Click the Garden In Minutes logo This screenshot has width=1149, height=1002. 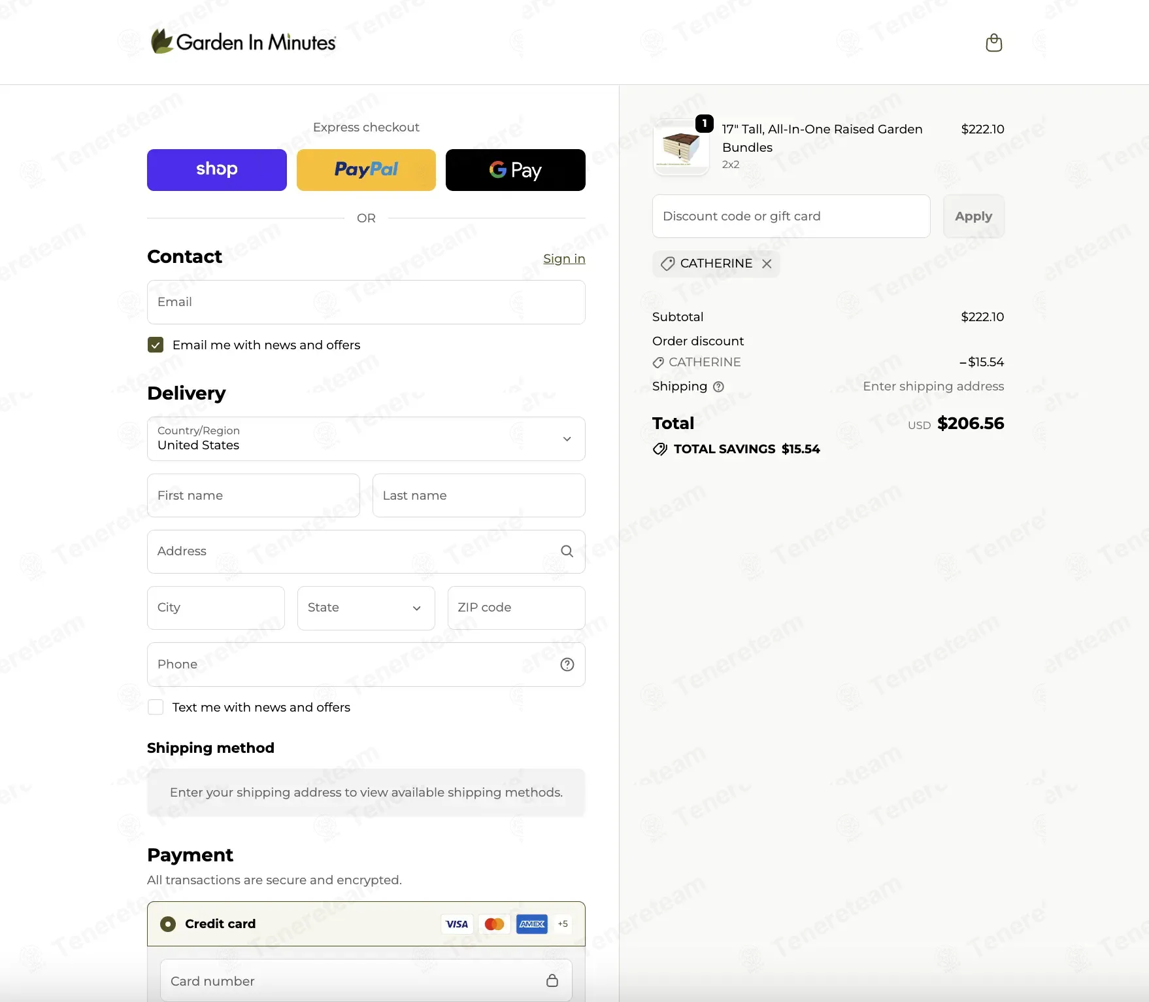tap(243, 42)
